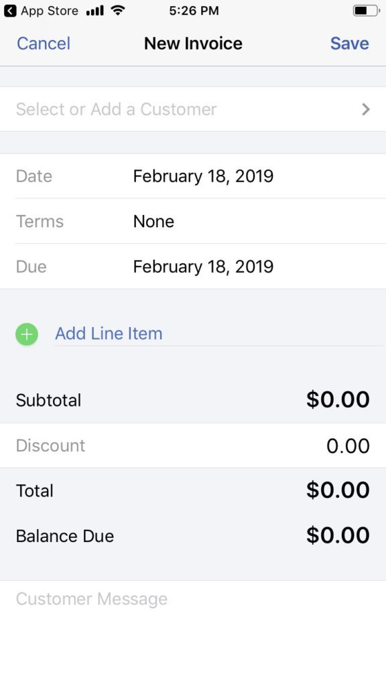Viewport: 386px width, 686px height.
Task: Tap the back-to-App Store arrow icon
Action: click(x=10, y=11)
